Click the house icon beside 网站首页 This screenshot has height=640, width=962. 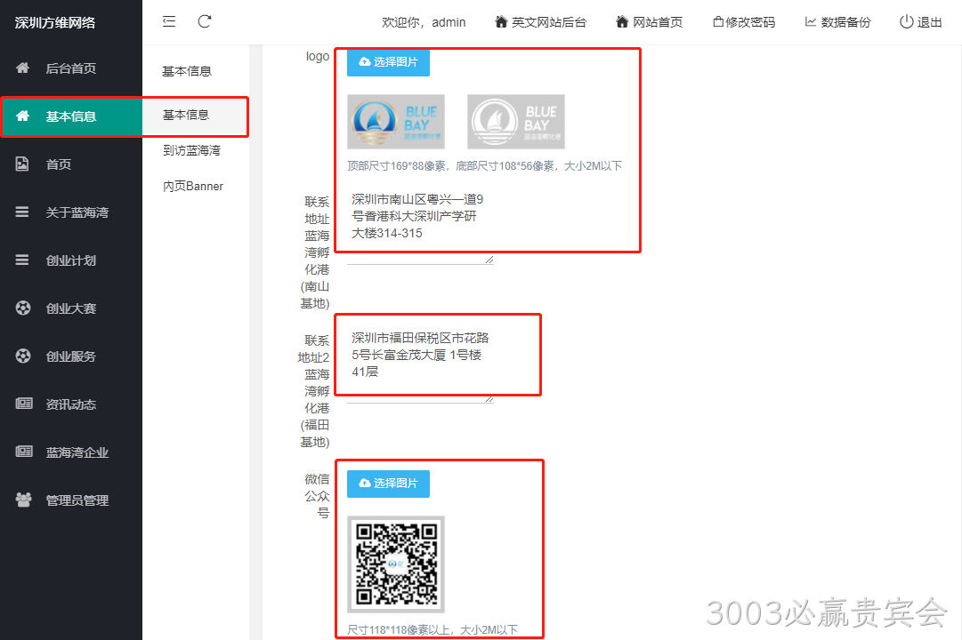(x=622, y=22)
